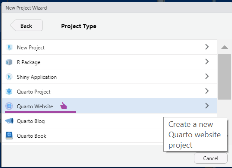Viewport: 232px width, 168px height.
Task: Cancel the New Project Wizard
Action: (x=210, y=158)
